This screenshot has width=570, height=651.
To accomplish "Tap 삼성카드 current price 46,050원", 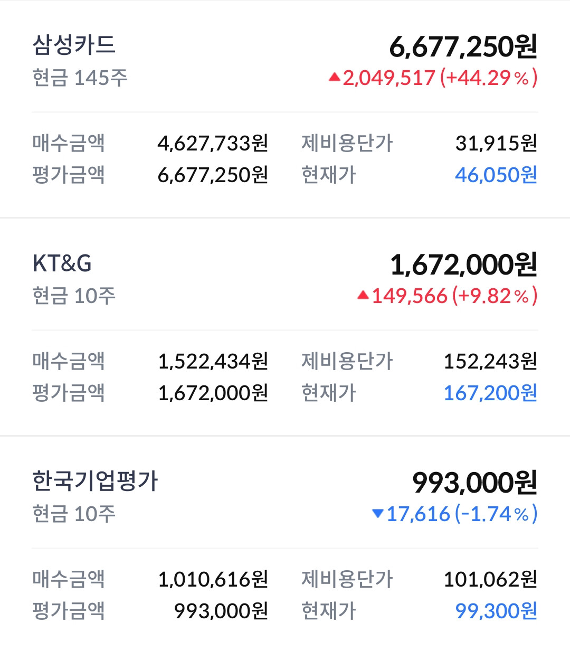I will (x=496, y=175).
